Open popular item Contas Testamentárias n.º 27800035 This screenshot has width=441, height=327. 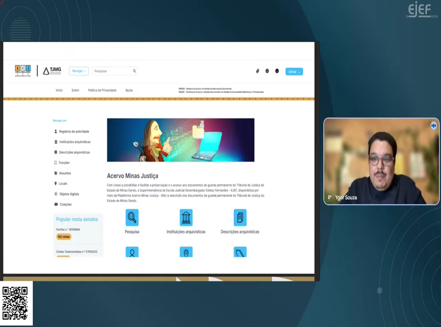(76, 252)
